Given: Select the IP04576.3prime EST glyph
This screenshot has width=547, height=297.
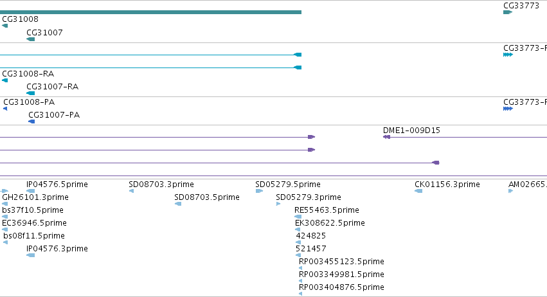Looking at the screenshot, I should coord(31,255).
